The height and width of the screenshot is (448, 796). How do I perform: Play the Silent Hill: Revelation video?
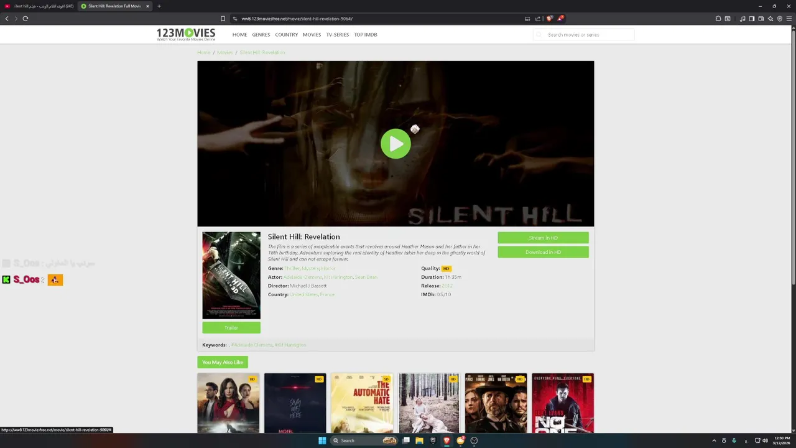pos(396,144)
